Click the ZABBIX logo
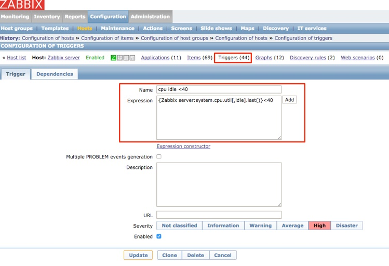Screen dimensions: 389x266 click(x=22, y=5)
